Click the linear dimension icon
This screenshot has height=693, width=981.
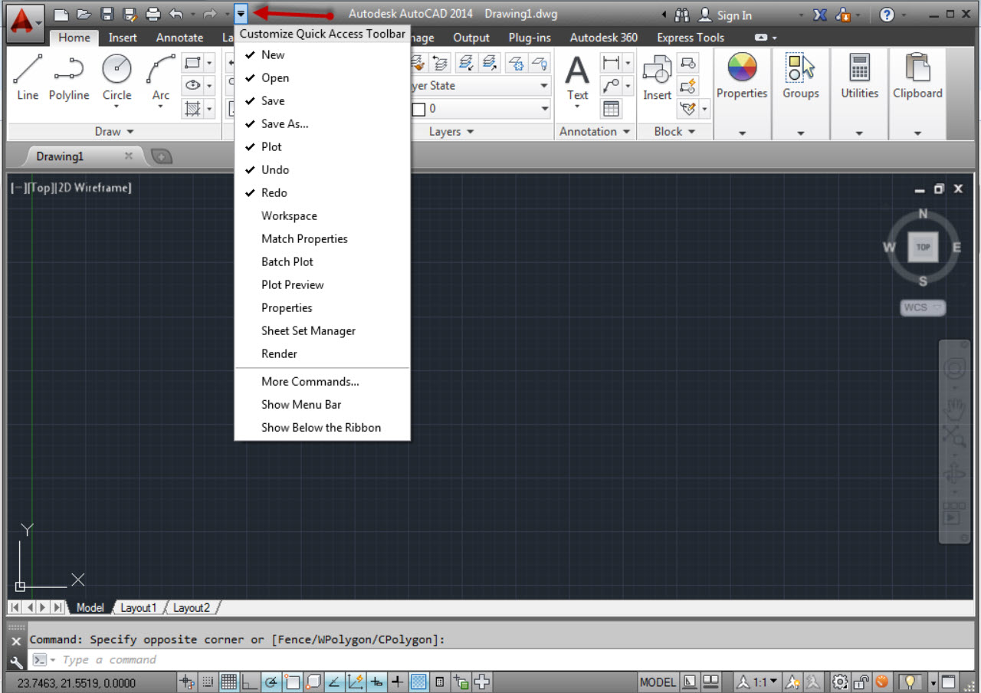pyautogui.click(x=611, y=62)
